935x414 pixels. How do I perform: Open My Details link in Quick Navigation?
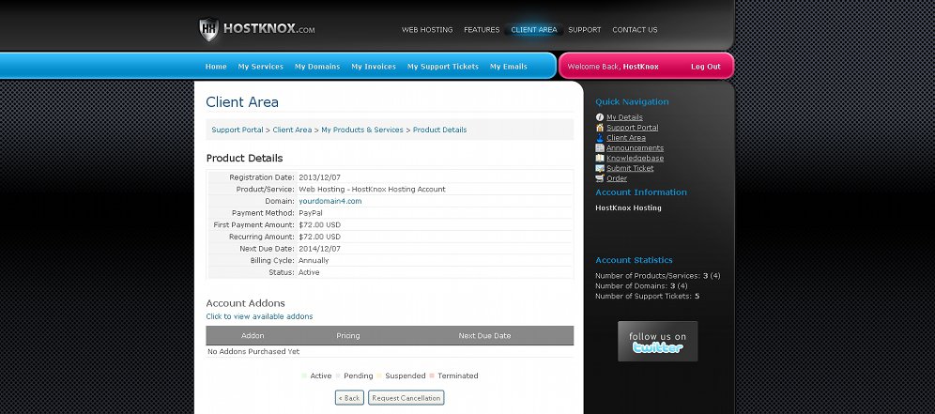[624, 117]
